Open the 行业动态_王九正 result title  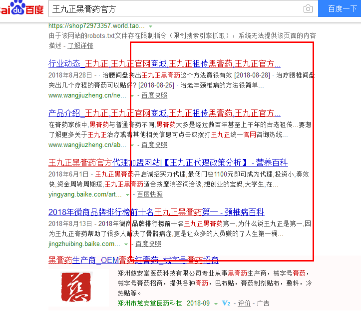tap(164, 63)
